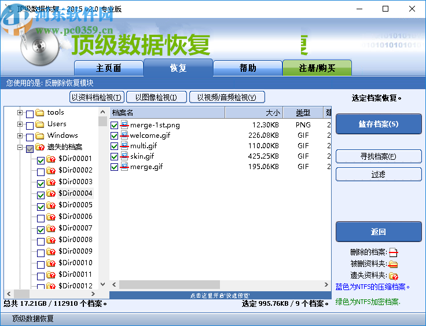Viewport: 426px width, 326px height.
Task: Check the $Dir00006 folder checkbox
Action: coord(41,218)
